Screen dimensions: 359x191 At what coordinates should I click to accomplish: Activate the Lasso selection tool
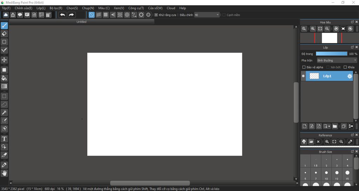tap(4, 104)
